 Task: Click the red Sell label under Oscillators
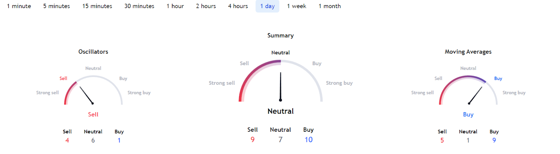93,114
